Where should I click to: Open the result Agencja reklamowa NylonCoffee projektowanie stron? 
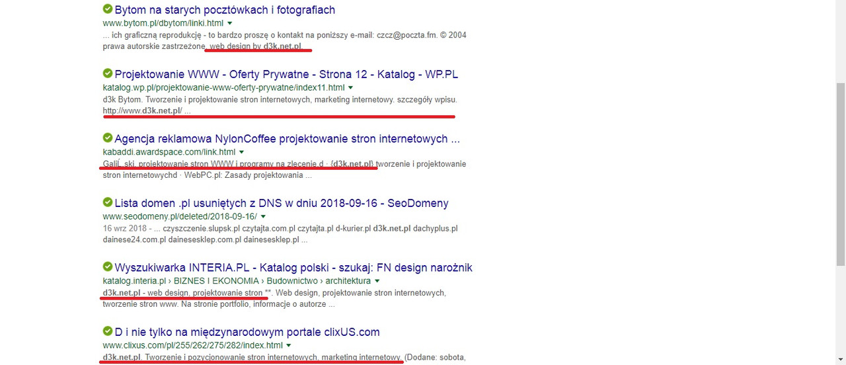288,139
